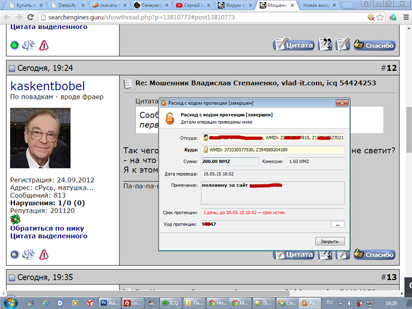The image size is (412, 309).
Task: Focus the searchengines.guru address bar
Action: pos(205,17)
